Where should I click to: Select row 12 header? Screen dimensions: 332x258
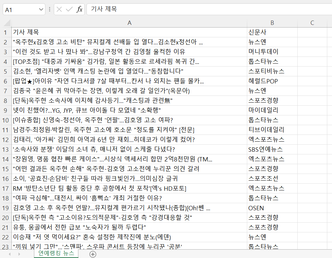click(x=5, y=140)
